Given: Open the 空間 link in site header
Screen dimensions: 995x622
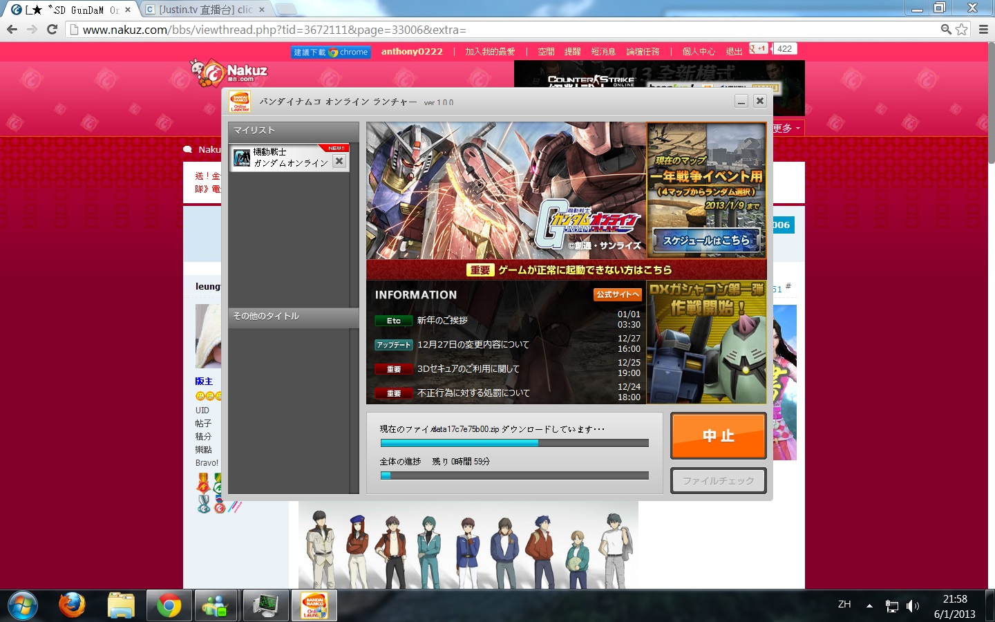Looking at the screenshot, I should click(x=546, y=52).
